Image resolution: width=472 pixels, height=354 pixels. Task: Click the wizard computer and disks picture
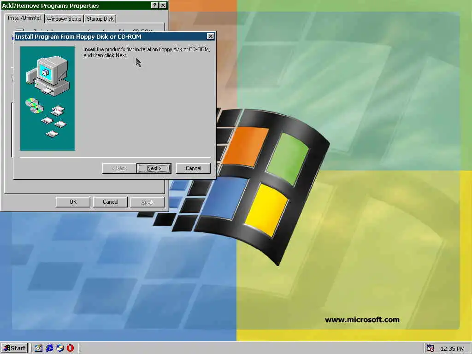coord(47,99)
